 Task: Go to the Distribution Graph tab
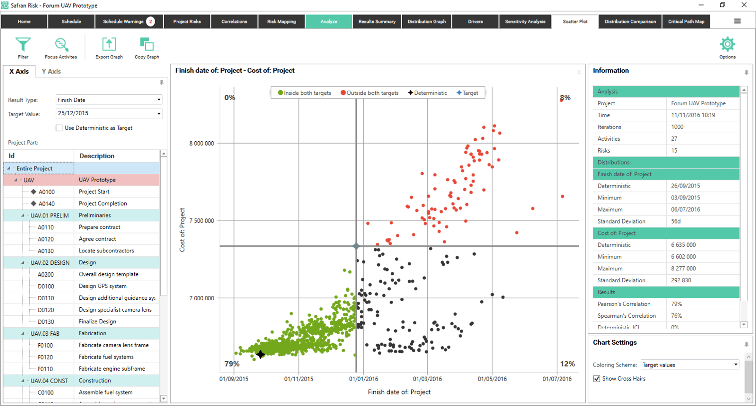(x=426, y=21)
